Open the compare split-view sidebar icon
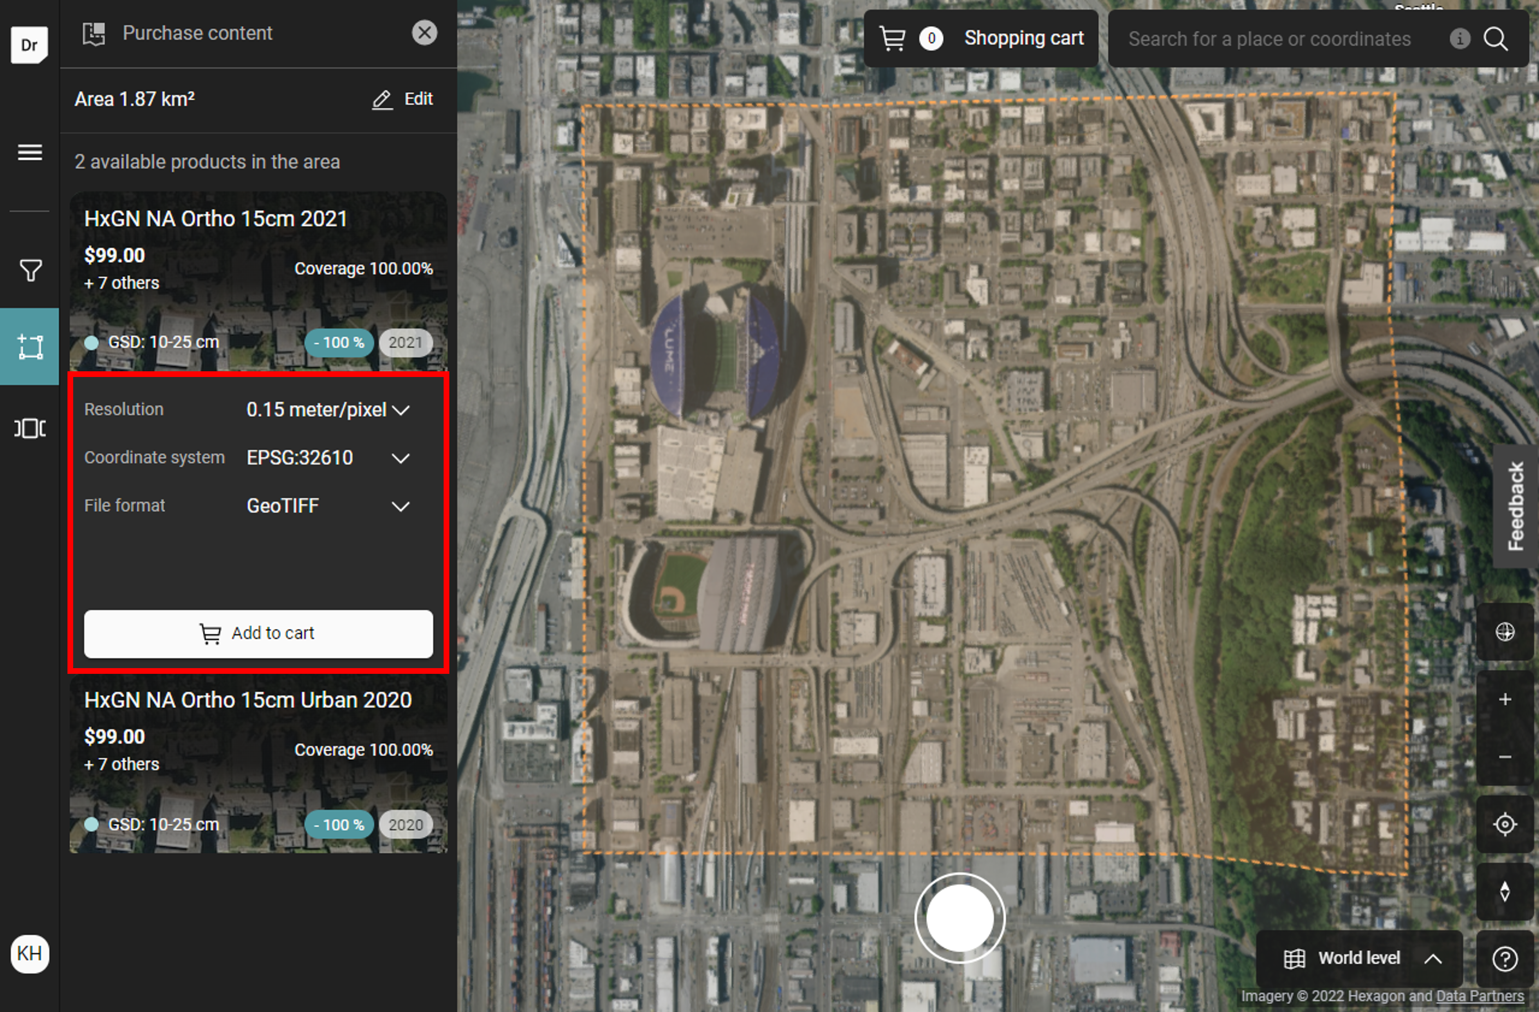1539x1012 pixels. point(30,428)
